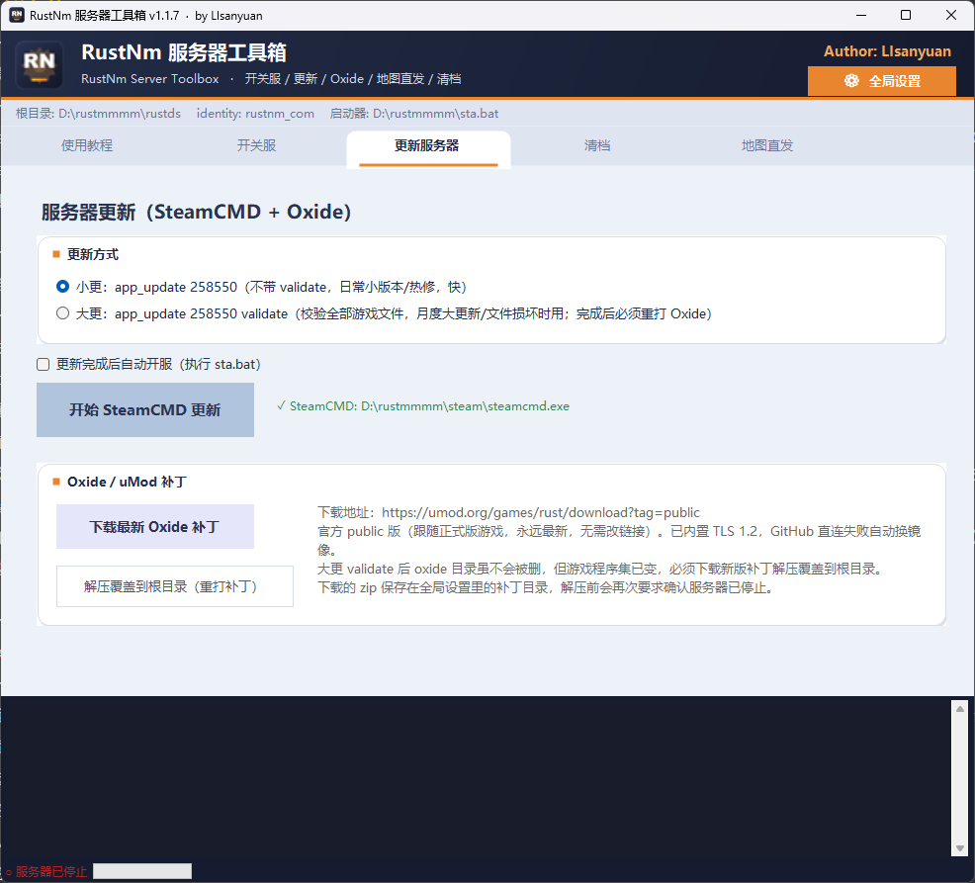This screenshot has width=975, height=883.
Task: Click the empty field beside server status
Action: pos(142,871)
